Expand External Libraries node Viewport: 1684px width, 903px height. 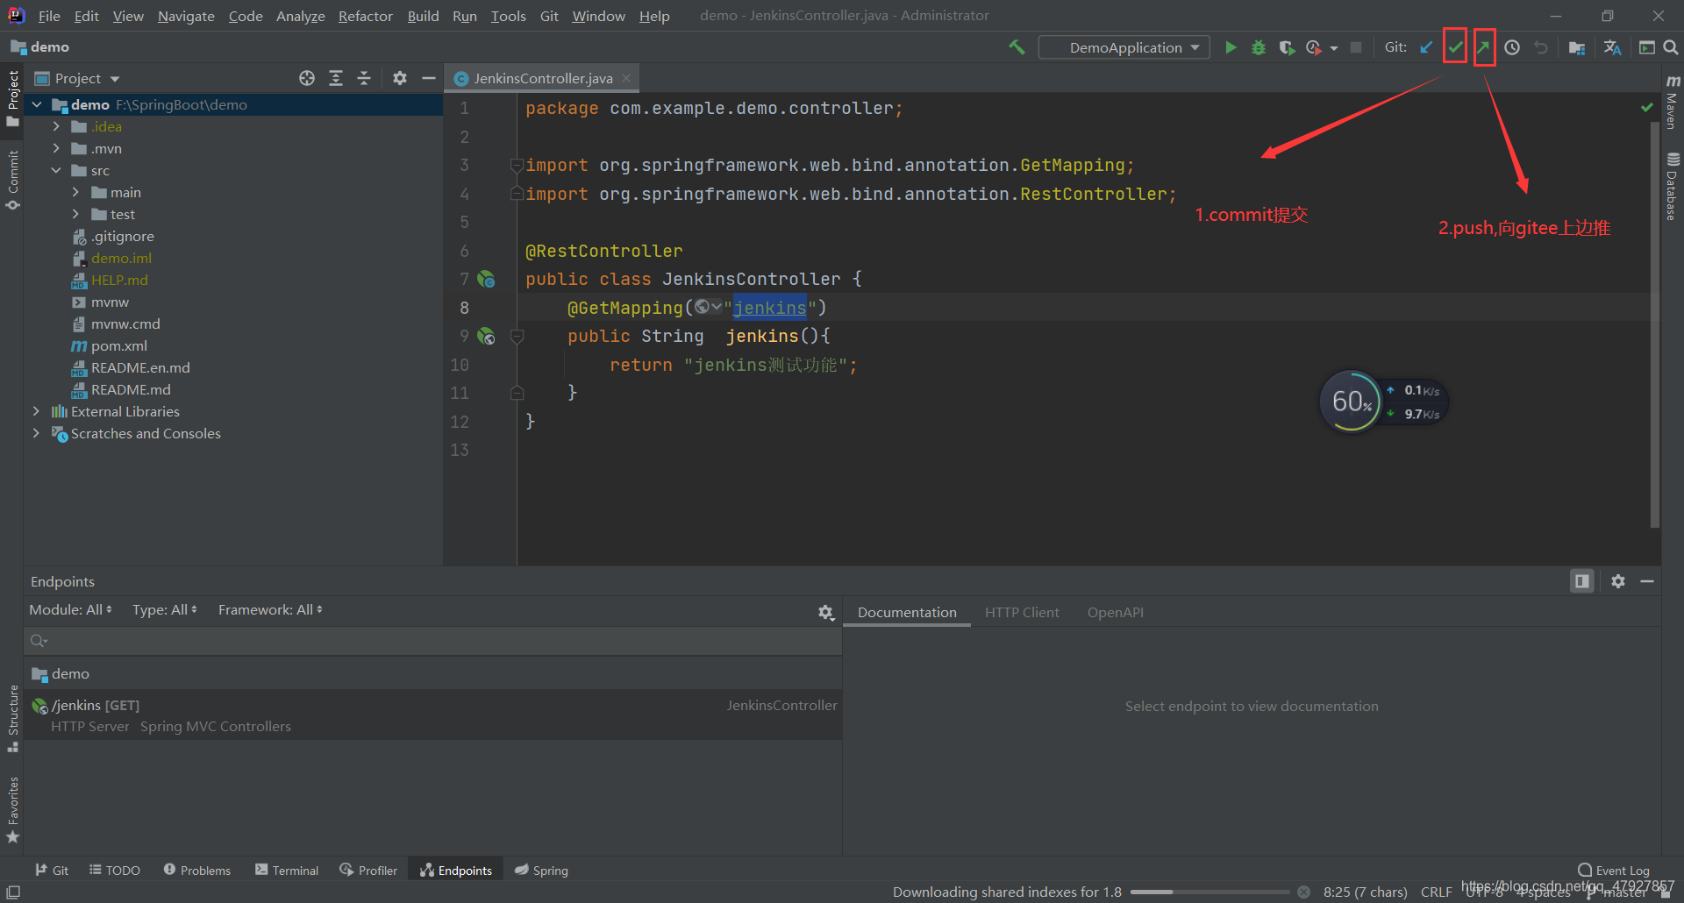[x=36, y=411]
